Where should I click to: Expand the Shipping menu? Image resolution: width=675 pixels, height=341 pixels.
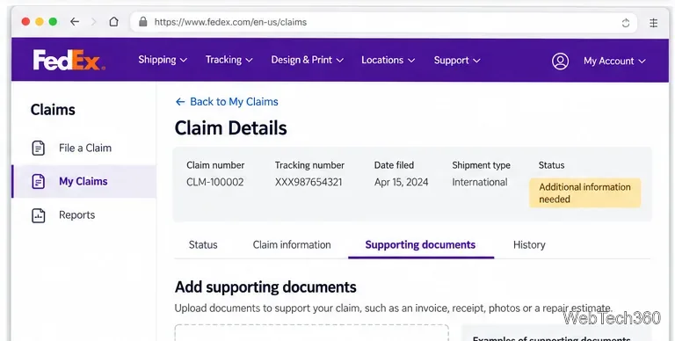click(x=163, y=60)
